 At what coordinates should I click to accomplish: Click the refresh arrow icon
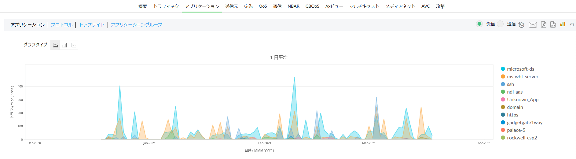572,24
